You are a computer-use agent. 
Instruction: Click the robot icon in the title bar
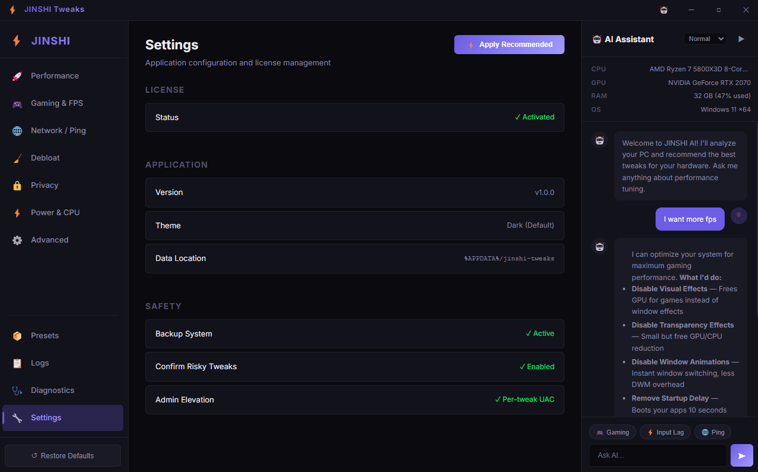click(663, 10)
